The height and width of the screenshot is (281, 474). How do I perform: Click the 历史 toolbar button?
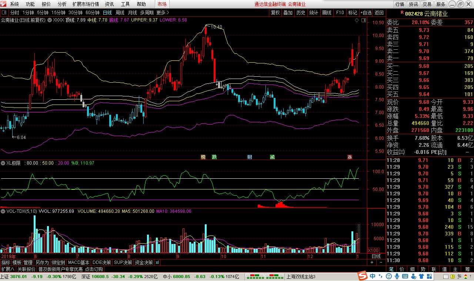(301, 13)
